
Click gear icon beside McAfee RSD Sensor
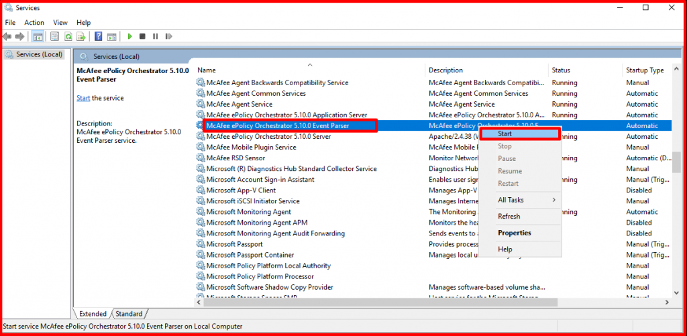click(200, 158)
